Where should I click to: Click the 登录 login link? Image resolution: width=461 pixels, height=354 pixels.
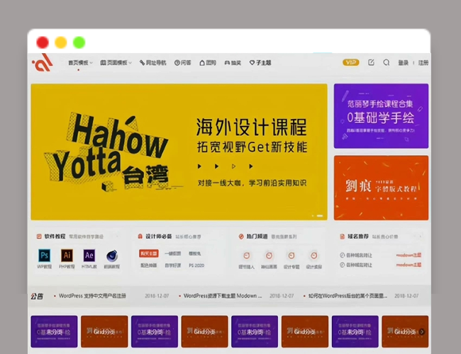(x=403, y=63)
